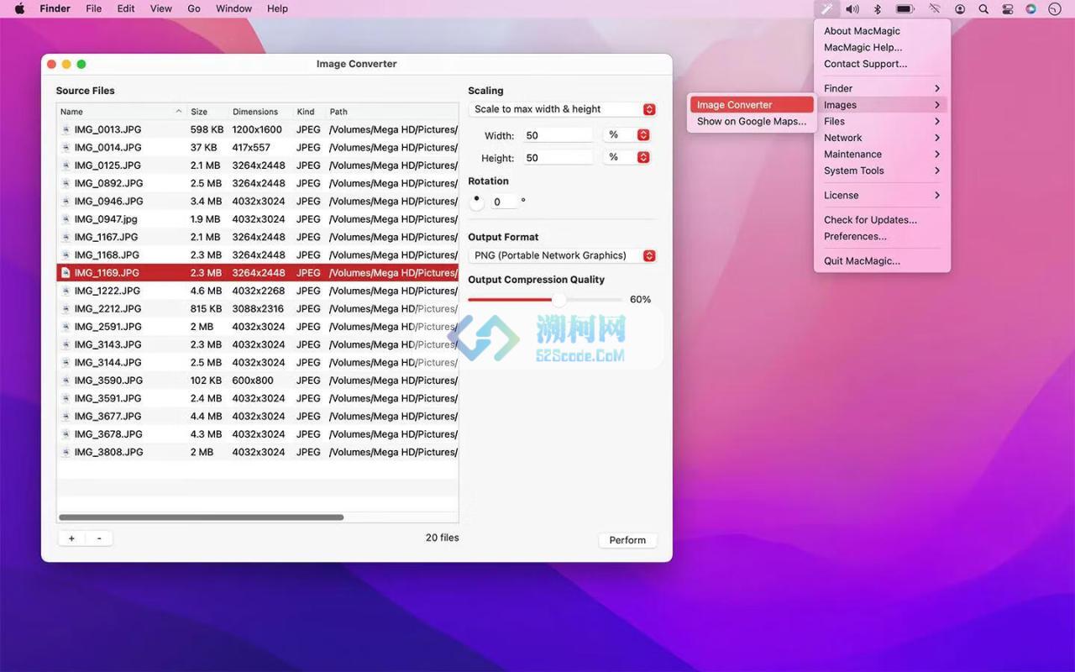Screen dimensions: 1075x672
Task: Click the Perform button
Action: point(627,540)
